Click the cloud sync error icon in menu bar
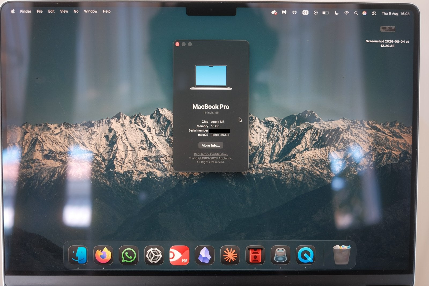This screenshot has height=286, width=429. pos(274,13)
